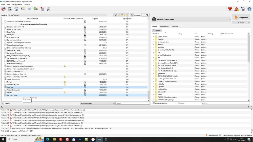Viewport: 253px width, 142px height.
Task: Open executables editor green gears icon
Action: [36, 9]
